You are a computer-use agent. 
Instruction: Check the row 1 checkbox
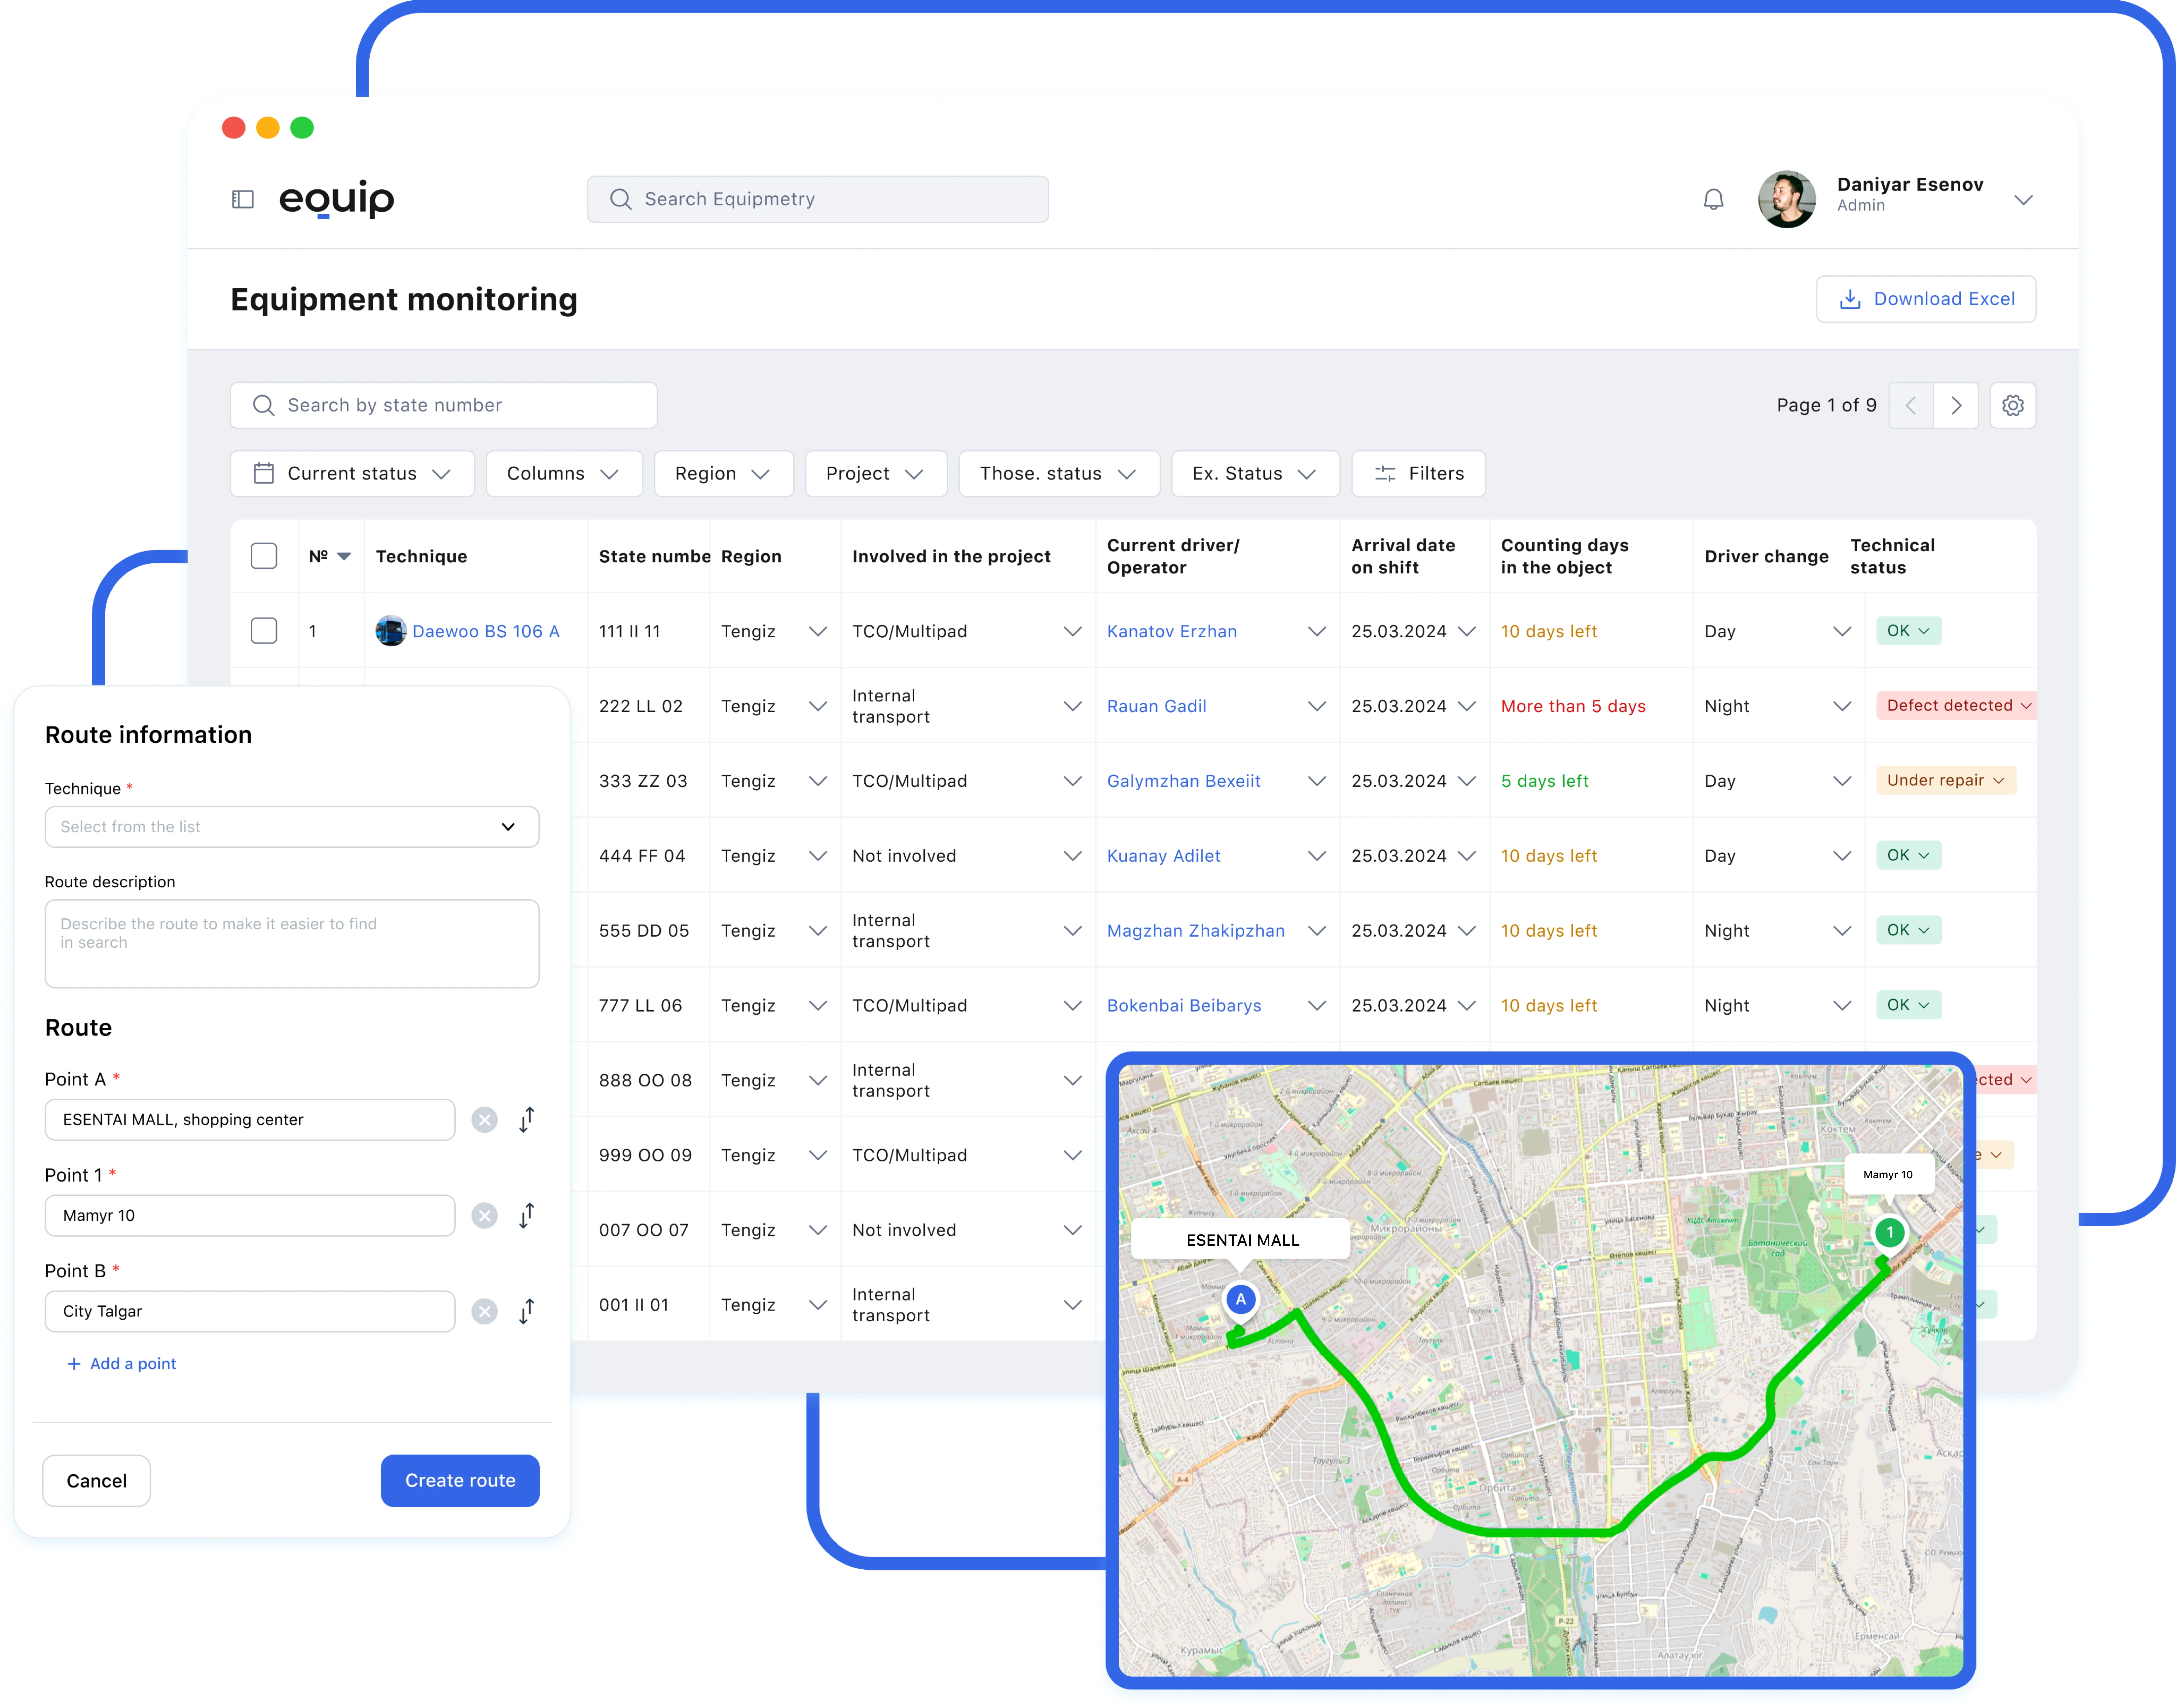point(264,631)
